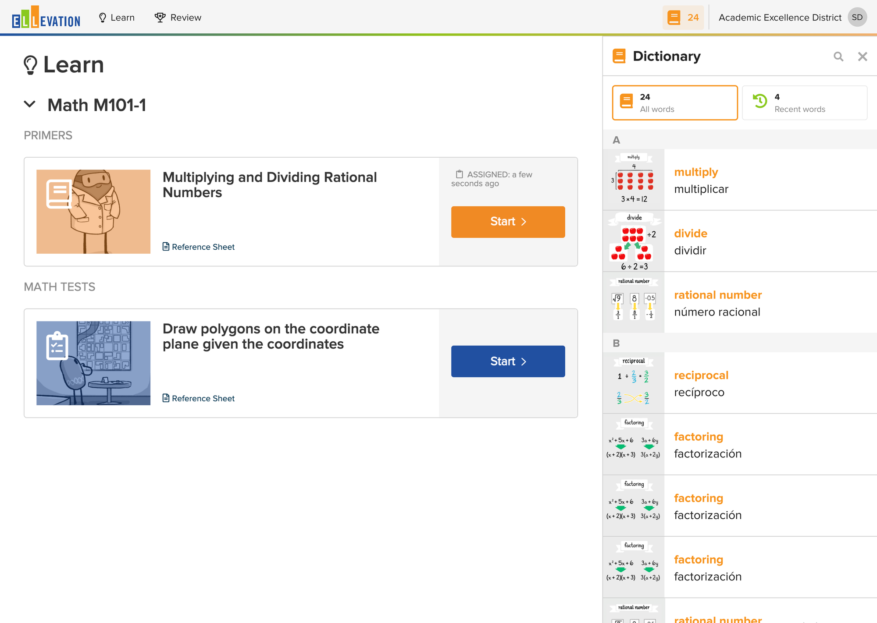
Task: Click the Academic Excellence District name
Action: point(780,18)
